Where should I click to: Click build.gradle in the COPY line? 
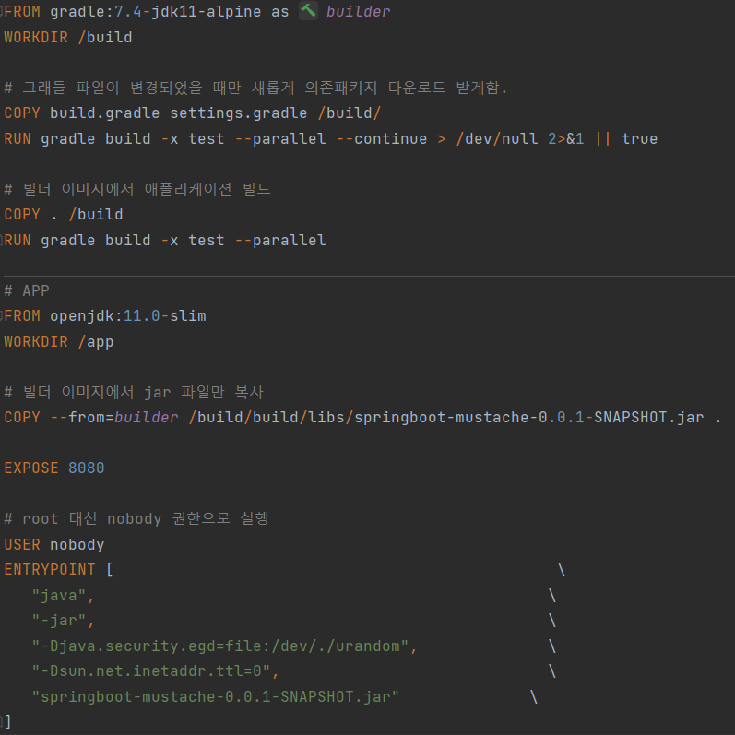click(x=105, y=113)
